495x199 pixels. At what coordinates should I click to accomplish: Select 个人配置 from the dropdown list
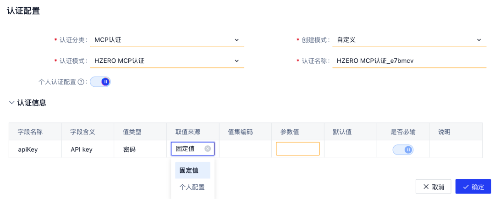(x=192, y=187)
